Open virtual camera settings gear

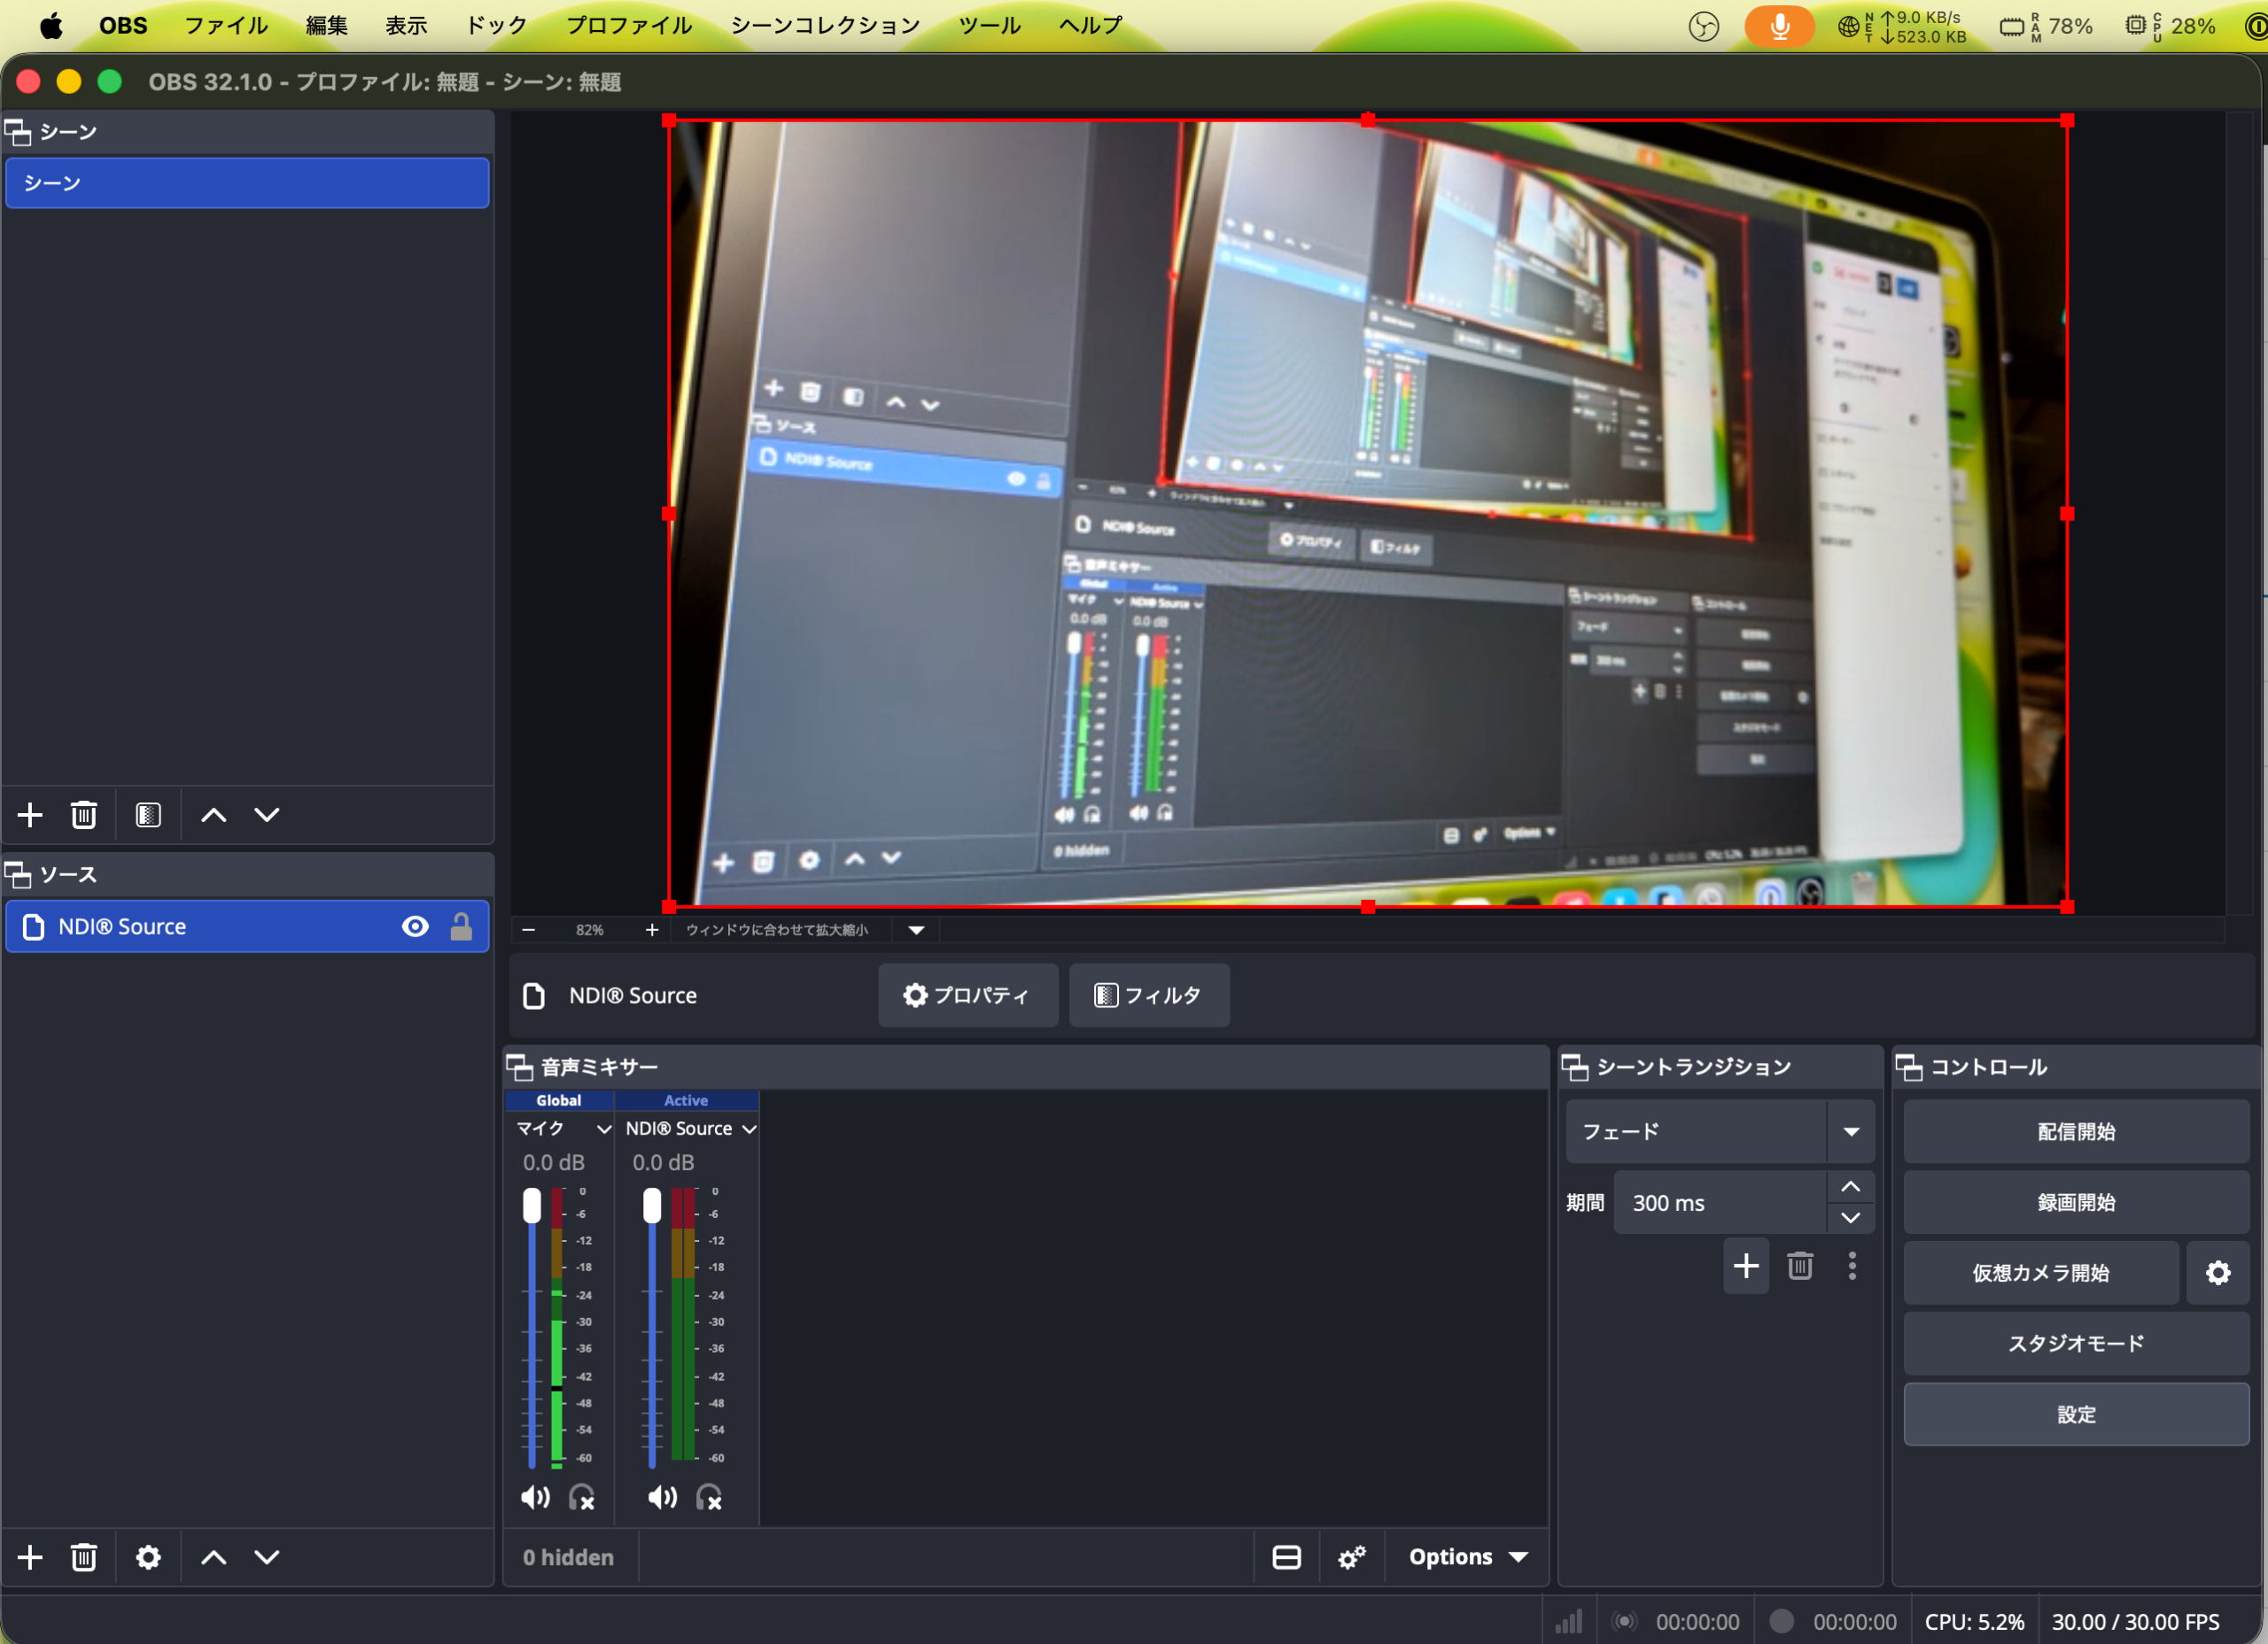click(x=2217, y=1273)
